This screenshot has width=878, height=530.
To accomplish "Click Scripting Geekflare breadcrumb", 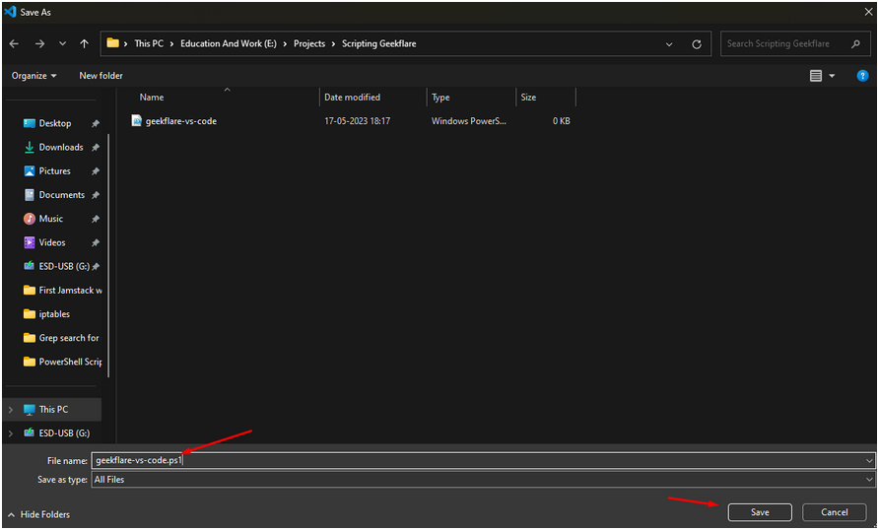I will pos(379,43).
